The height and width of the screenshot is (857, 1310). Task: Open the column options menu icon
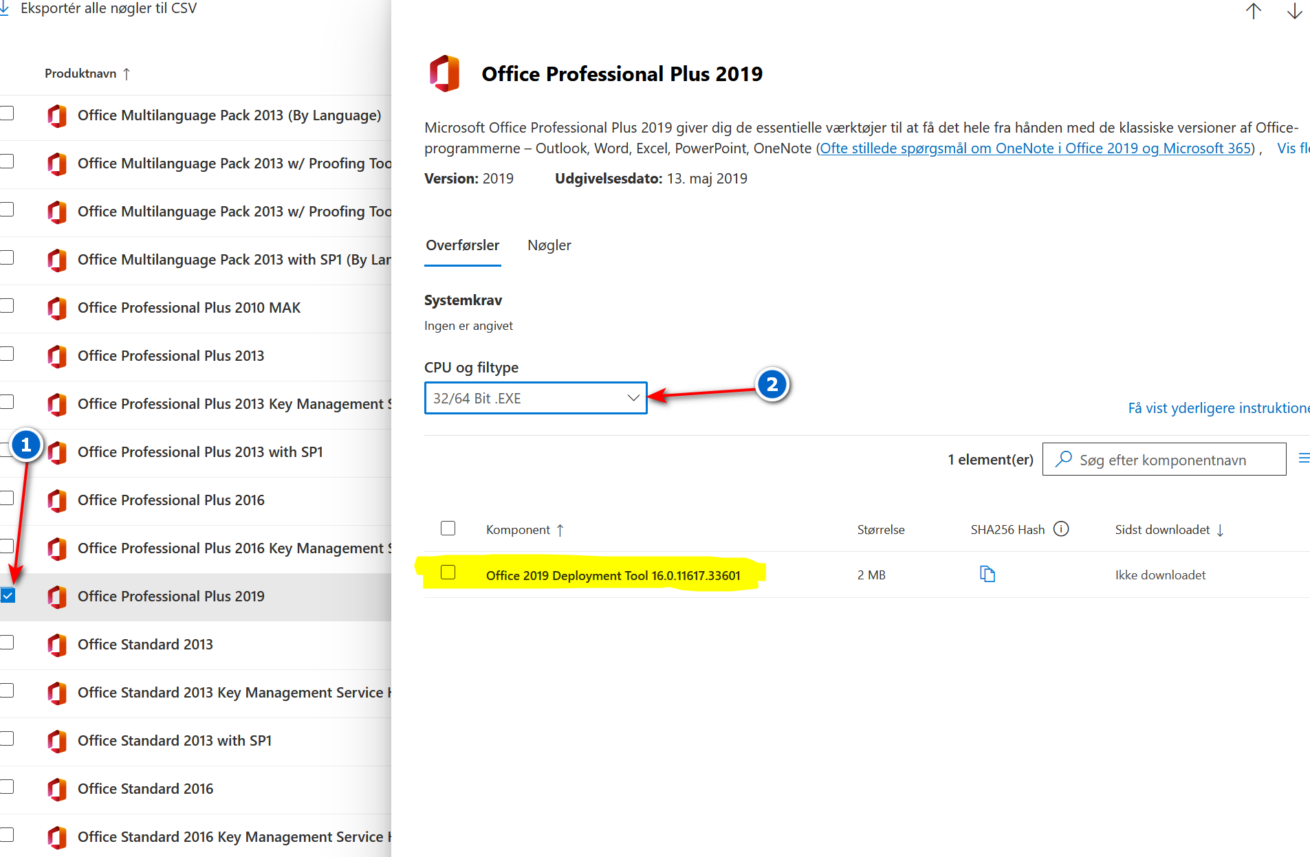tap(1304, 458)
